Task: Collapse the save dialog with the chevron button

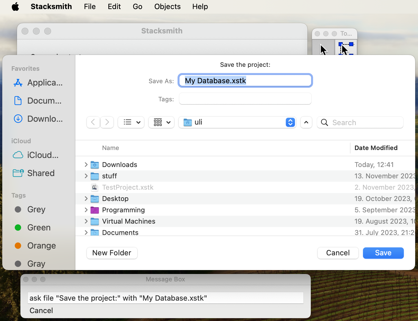Action: [x=306, y=122]
